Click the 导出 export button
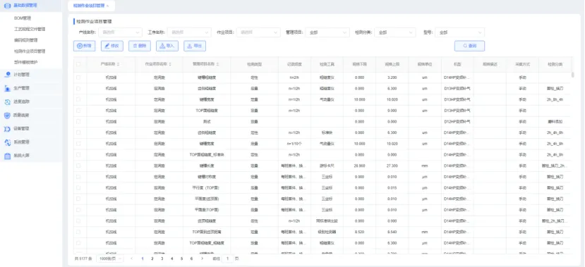585x267 pixels. point(195,46)
